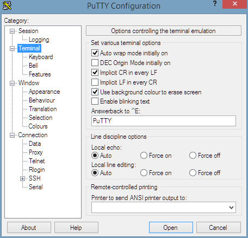Open the ANSI printer output dropdown
The image size is (248, 238).
[231, 208]
